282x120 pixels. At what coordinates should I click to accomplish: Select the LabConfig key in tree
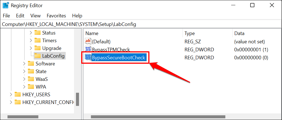53,56
